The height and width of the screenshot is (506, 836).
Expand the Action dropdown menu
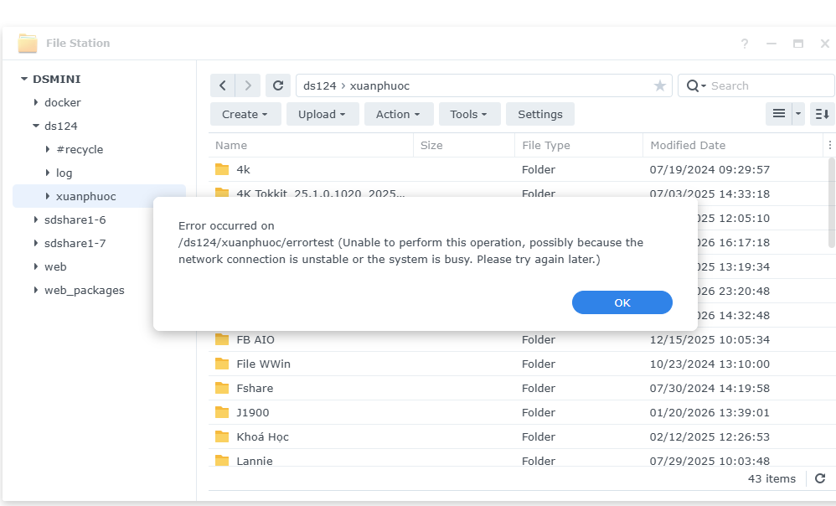coord(399,114)
